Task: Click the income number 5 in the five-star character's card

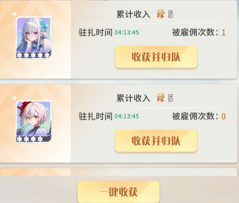Action: 171,15
